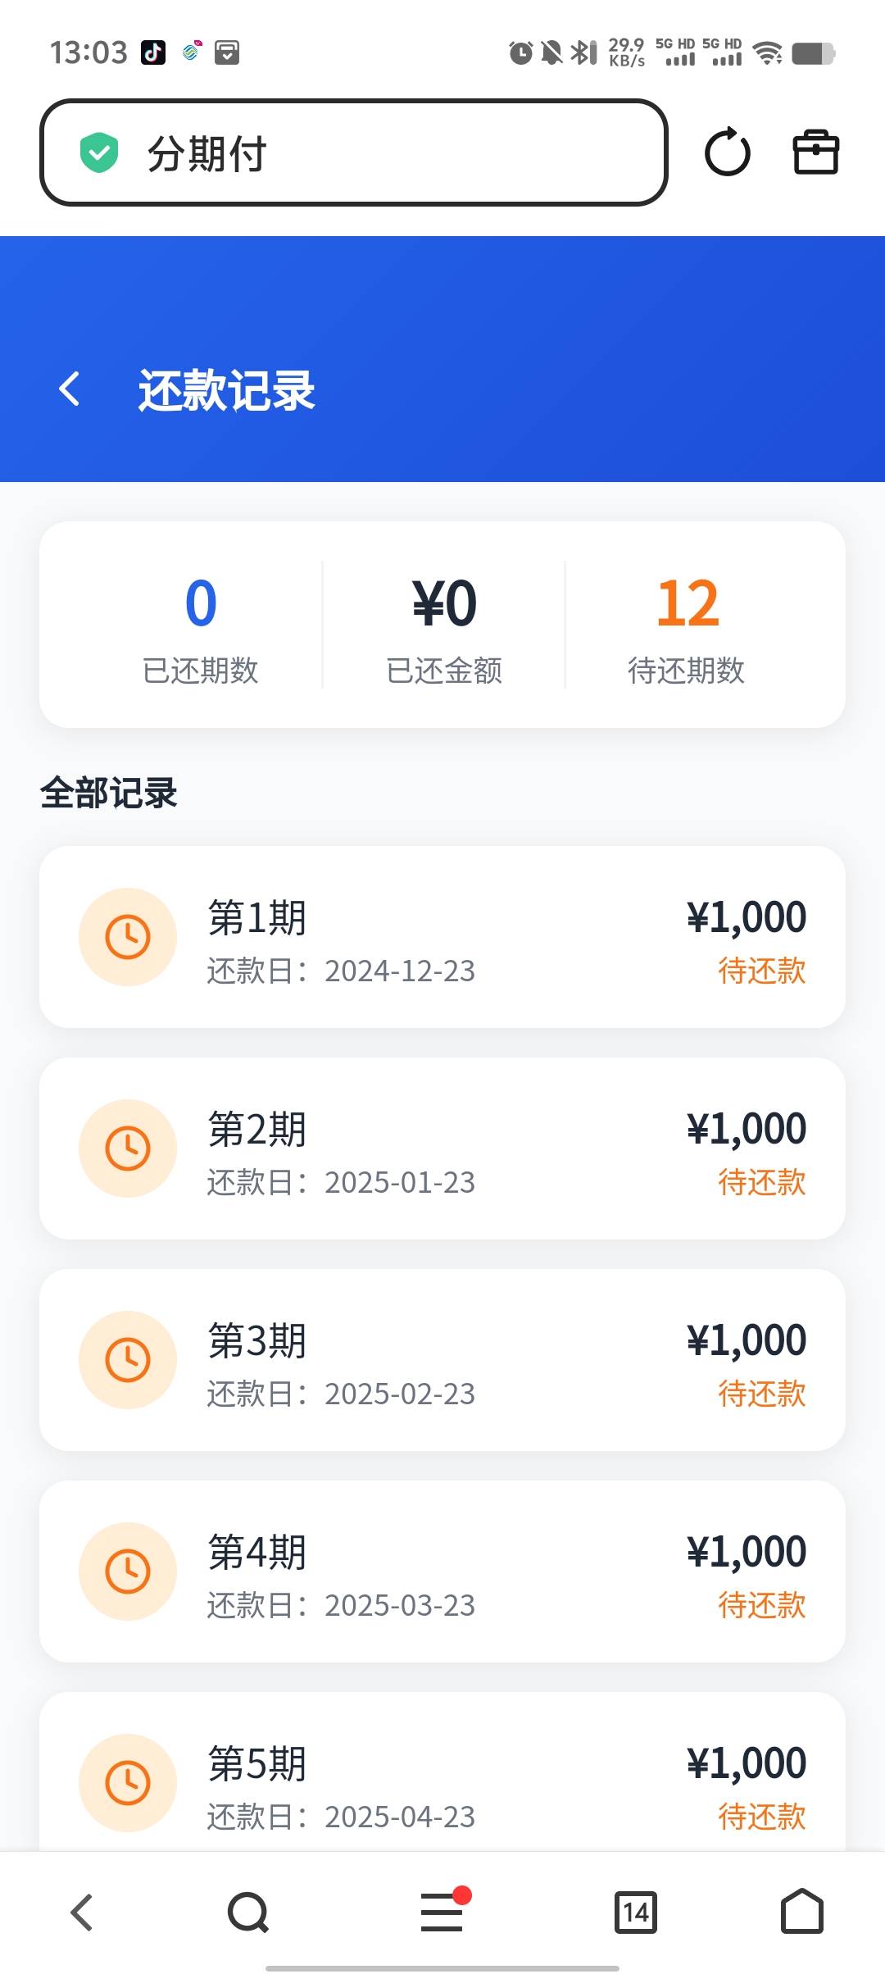Open the toolbox briefcase icon
The width and height of the screenshot is (885, 1974).
point(815,152)
